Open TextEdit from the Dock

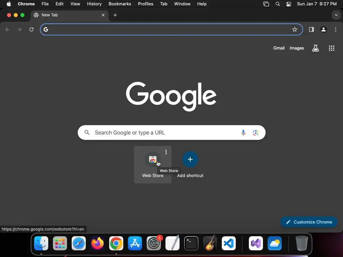point(173,243)
